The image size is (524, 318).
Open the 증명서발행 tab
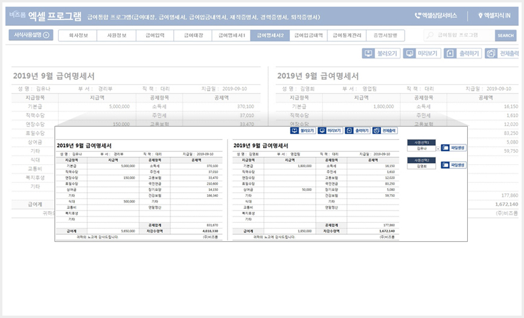coord(385,36)
